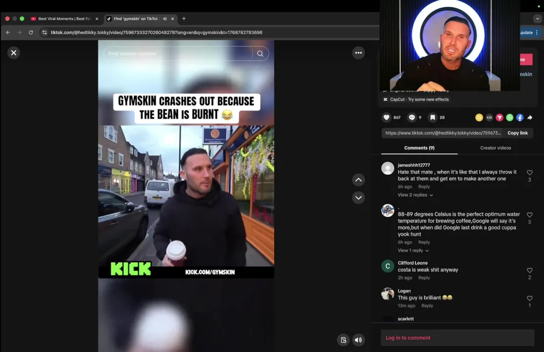Click username scarlett
Viewport: 544px width, 352px height.
point(406,319)
